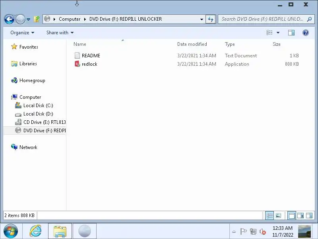This screenshot has height=239, width=318.
Task: Click Homegroup icon in sidebar
Action: 14,80
